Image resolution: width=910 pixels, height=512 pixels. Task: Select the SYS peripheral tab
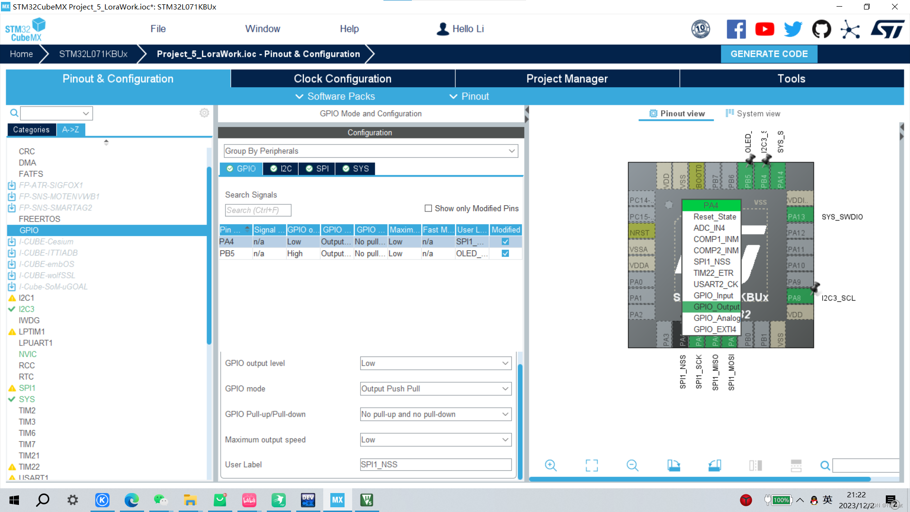(x=355, y=169)
